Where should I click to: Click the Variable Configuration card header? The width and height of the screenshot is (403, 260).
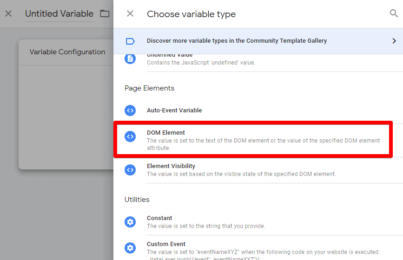[67, 52]
